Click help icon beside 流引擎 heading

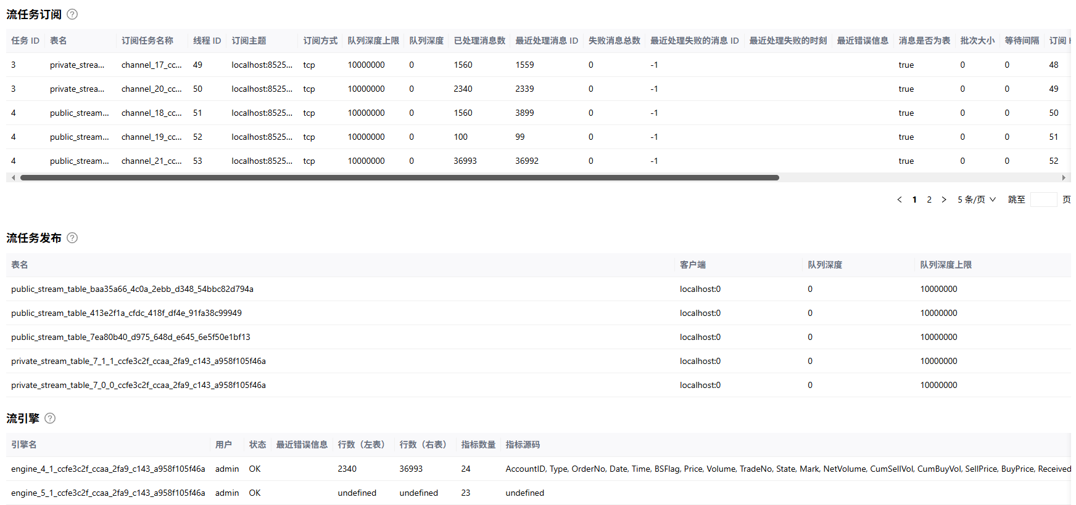[50, 418]
